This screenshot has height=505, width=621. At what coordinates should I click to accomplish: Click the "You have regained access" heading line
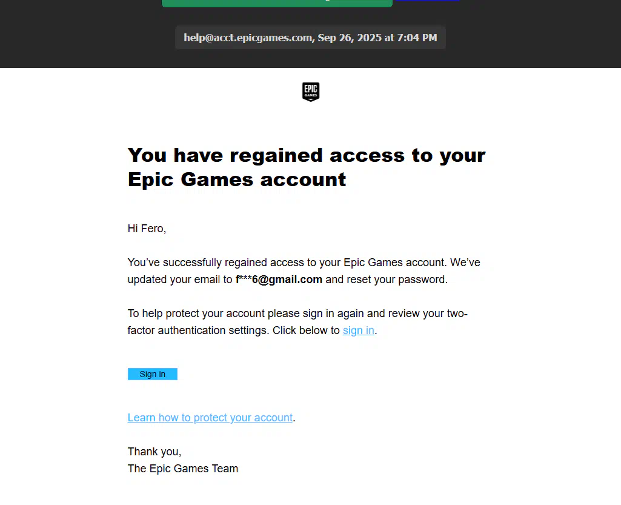click(x=307, y=155)
